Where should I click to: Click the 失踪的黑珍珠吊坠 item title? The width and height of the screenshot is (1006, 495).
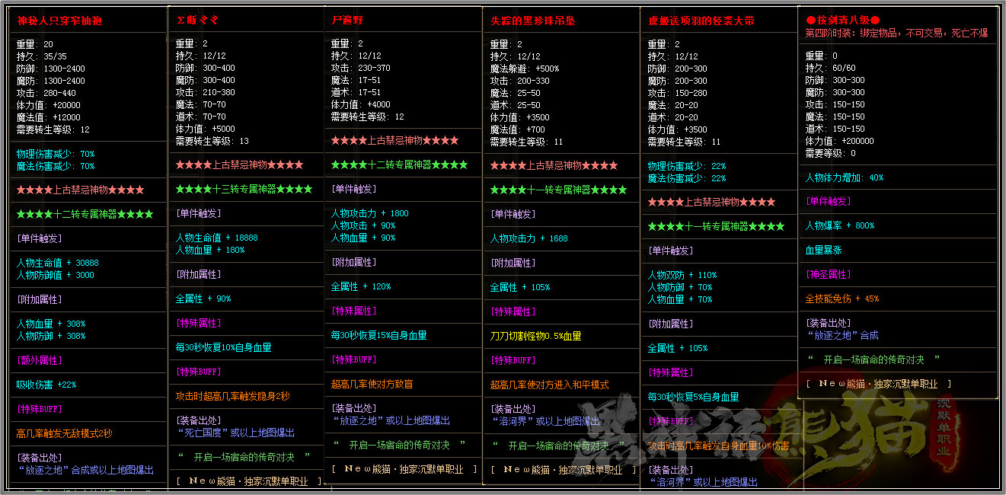(x=532, y=21)
